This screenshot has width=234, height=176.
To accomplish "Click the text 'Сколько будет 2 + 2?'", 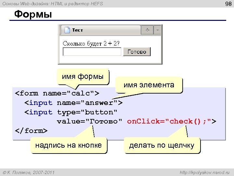I will coord(91,44).
